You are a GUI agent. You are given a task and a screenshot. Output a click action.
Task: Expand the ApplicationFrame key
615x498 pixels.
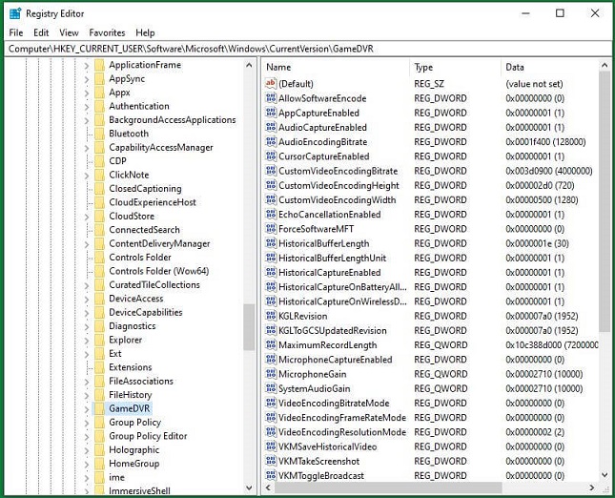(87, 66)
